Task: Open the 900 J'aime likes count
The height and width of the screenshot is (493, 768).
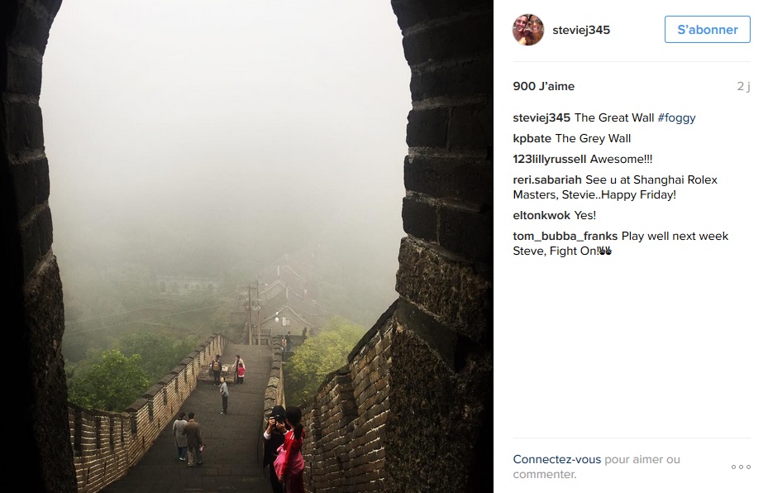Action: [x=544, y=86]
